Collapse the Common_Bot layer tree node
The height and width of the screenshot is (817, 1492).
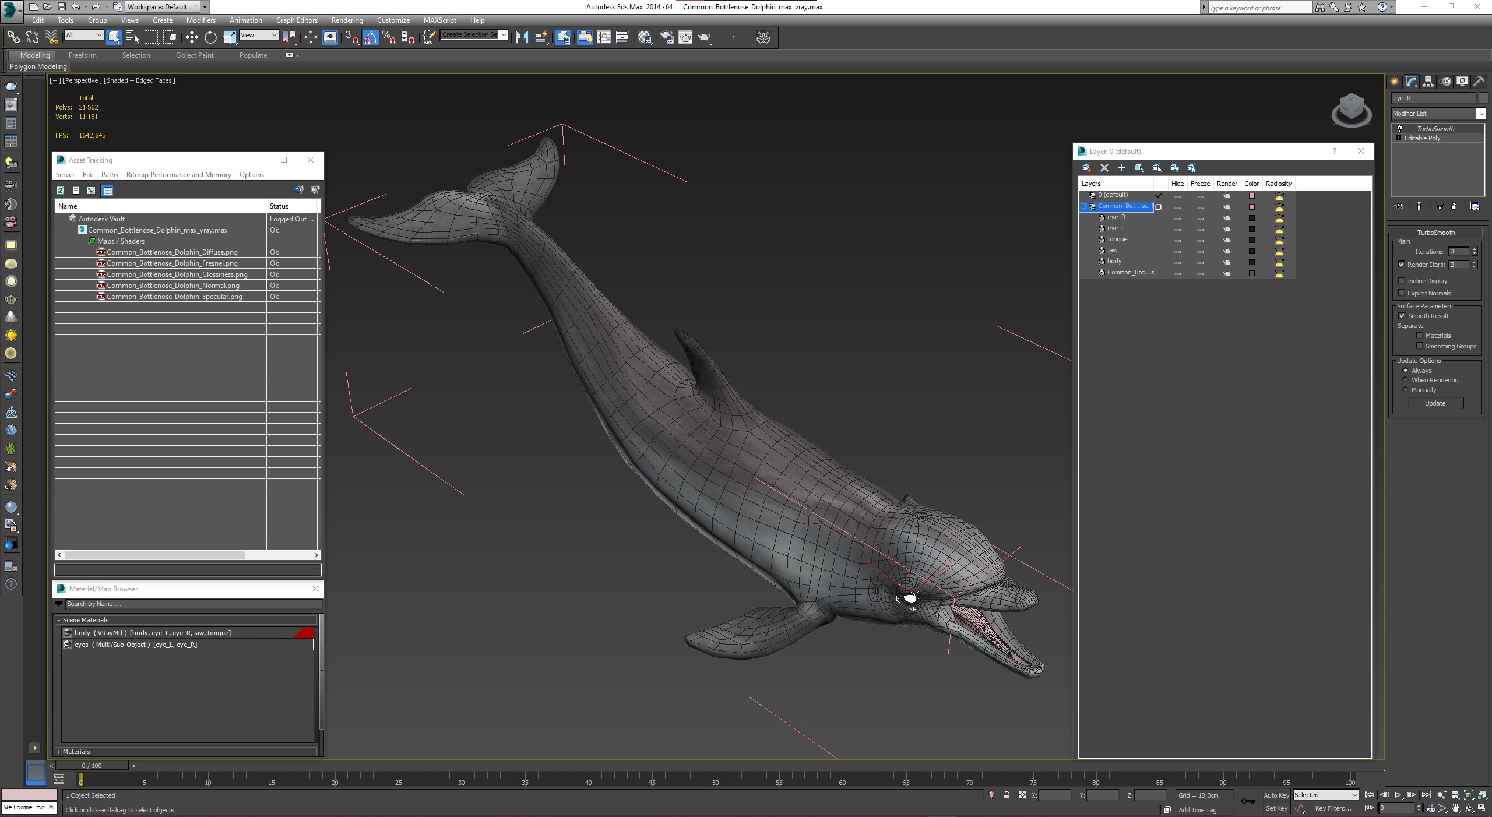[1084, 206]
